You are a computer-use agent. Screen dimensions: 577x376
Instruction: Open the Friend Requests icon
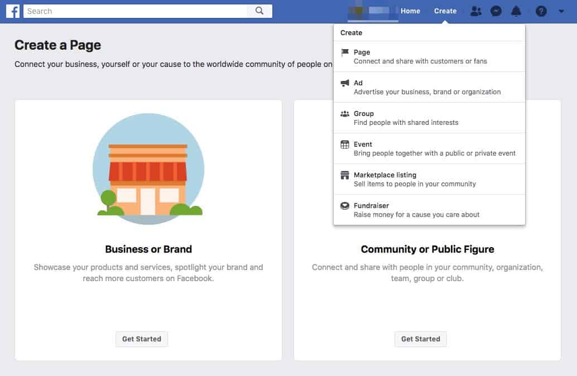[475, 11]
